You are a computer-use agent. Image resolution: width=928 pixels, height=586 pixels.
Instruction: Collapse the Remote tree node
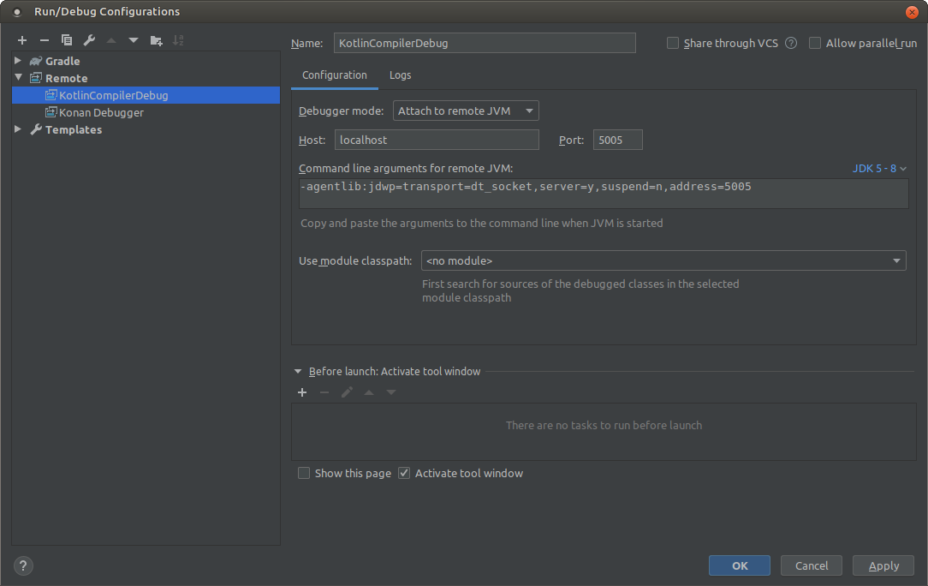point(18,78)
